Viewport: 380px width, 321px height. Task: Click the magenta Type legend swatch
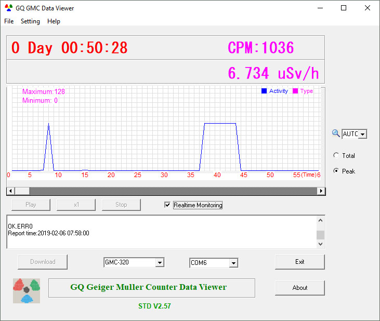tap(295, 91)
